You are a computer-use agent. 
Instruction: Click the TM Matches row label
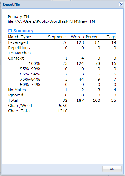(19, 53)
